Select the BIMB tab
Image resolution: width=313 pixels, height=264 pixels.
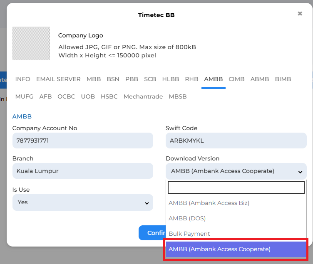(x=283, y=79)
